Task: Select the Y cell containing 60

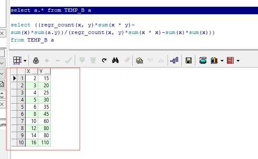Action: tap(44, 121)
